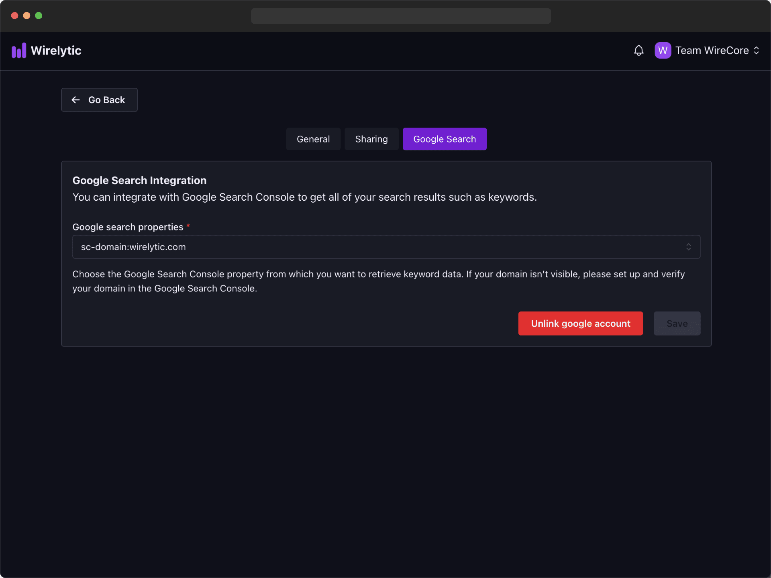
Task: Click the Save button
Action: (x=677, y=323)
